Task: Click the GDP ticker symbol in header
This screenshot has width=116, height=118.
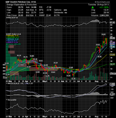Action: (7, 2)
